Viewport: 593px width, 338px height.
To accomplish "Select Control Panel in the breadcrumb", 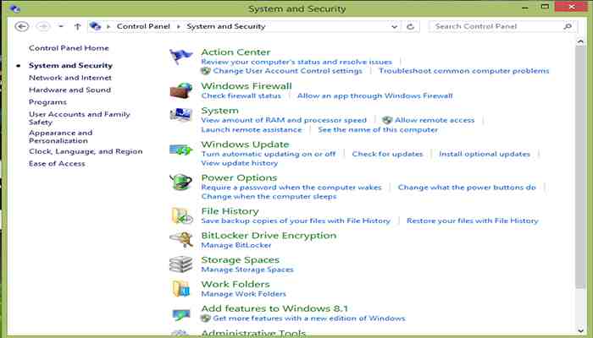I will pos(143,26).
